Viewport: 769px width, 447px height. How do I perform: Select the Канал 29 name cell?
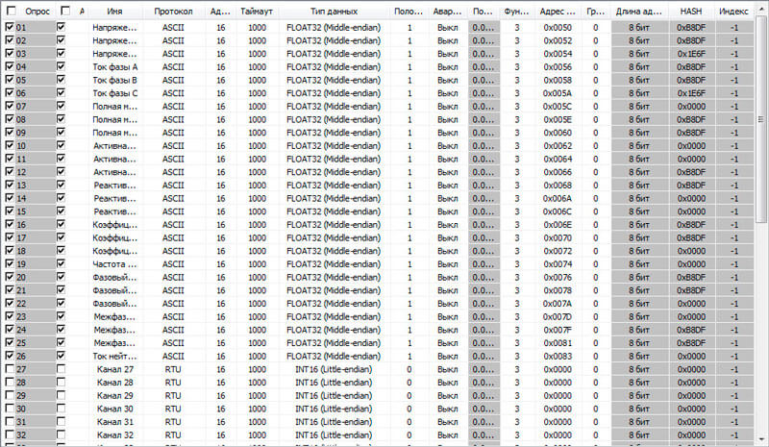coord(114,395)
